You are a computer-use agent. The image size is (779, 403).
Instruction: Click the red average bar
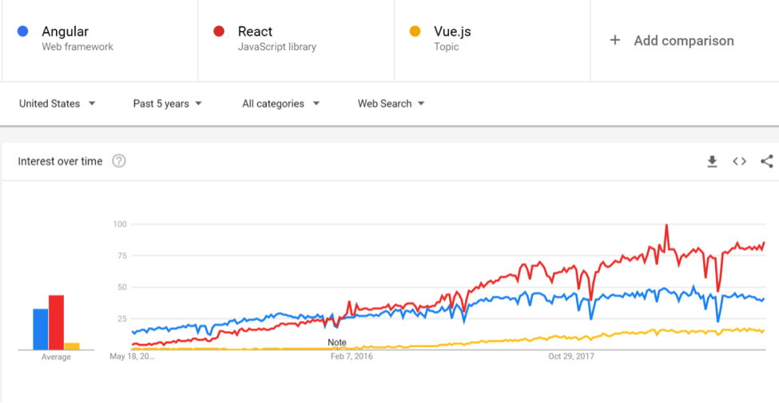pyautogui.click(x=56, y=322)
